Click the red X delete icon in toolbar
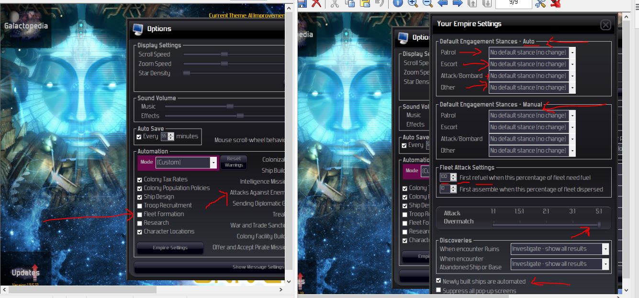 pyautogui.click(x=316, y=3)
